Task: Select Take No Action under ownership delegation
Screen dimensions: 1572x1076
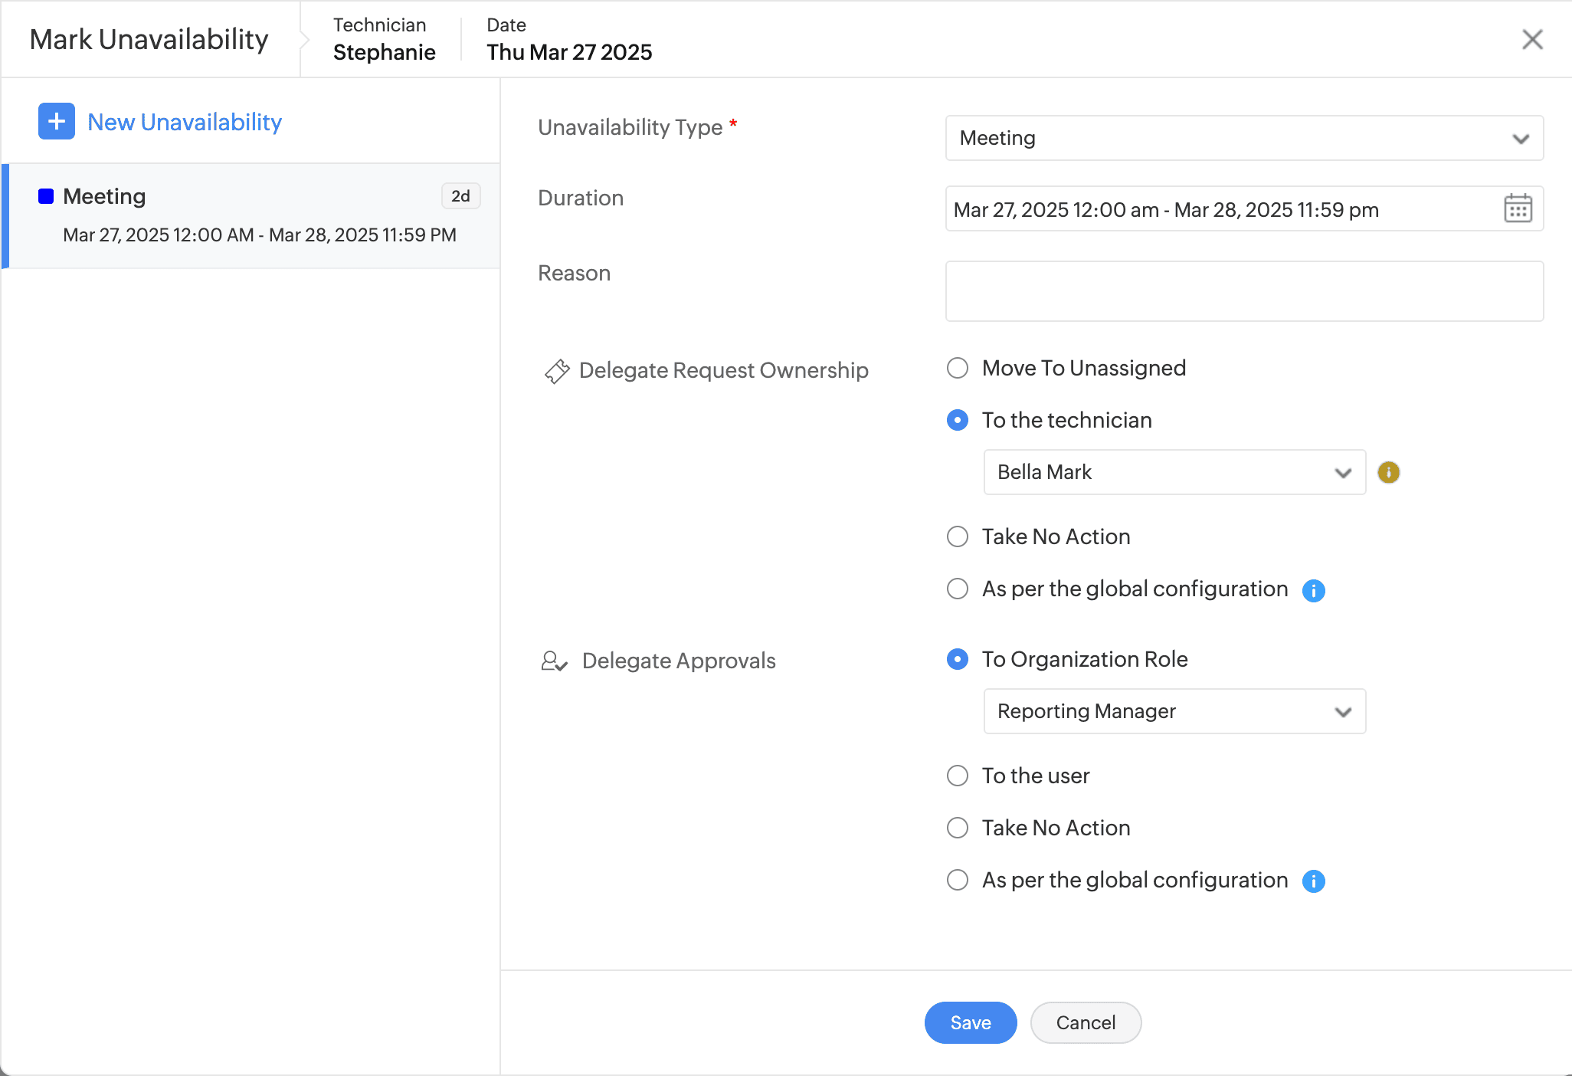Action: pos(958,536)
